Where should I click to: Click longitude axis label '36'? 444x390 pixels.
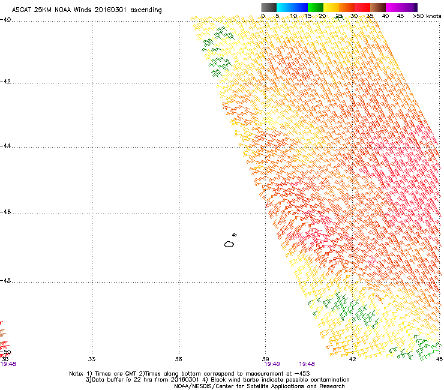tap(178, 359)
